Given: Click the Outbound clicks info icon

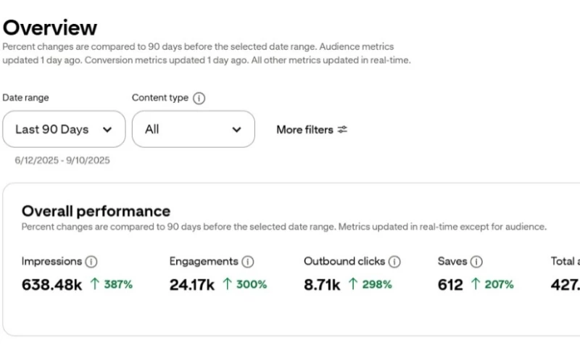Looking at the screenshot, I should 394,262.
